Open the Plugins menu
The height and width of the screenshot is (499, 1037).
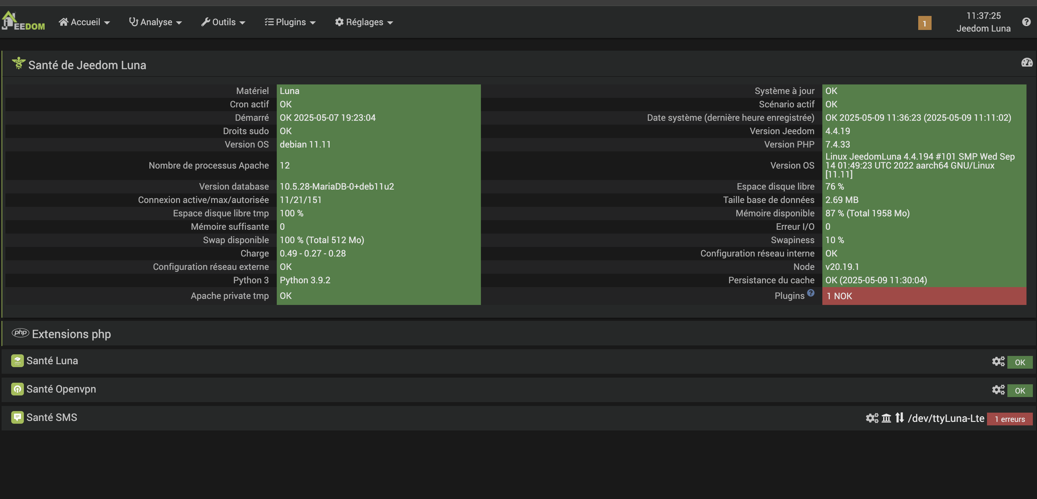290,22
